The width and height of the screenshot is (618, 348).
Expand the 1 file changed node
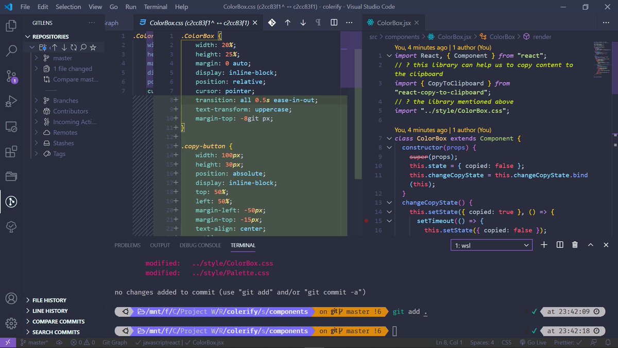37,69
